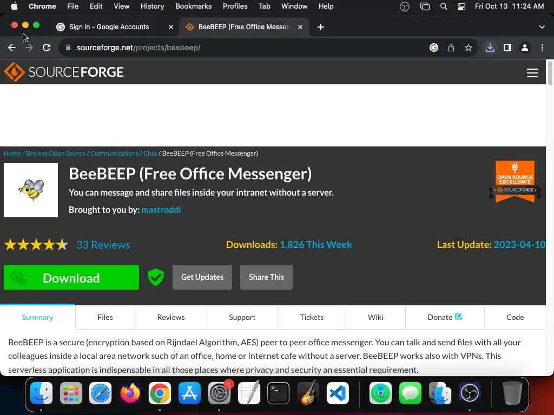Screen dimensions: 554x415
Task: Open the Reviews tab
Action: click(170, 317)
